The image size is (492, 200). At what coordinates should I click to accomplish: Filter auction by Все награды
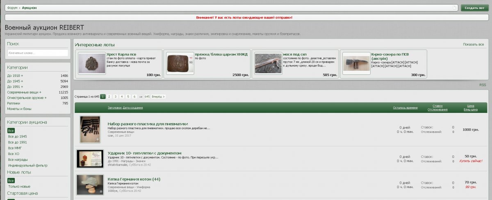point(18,160)
